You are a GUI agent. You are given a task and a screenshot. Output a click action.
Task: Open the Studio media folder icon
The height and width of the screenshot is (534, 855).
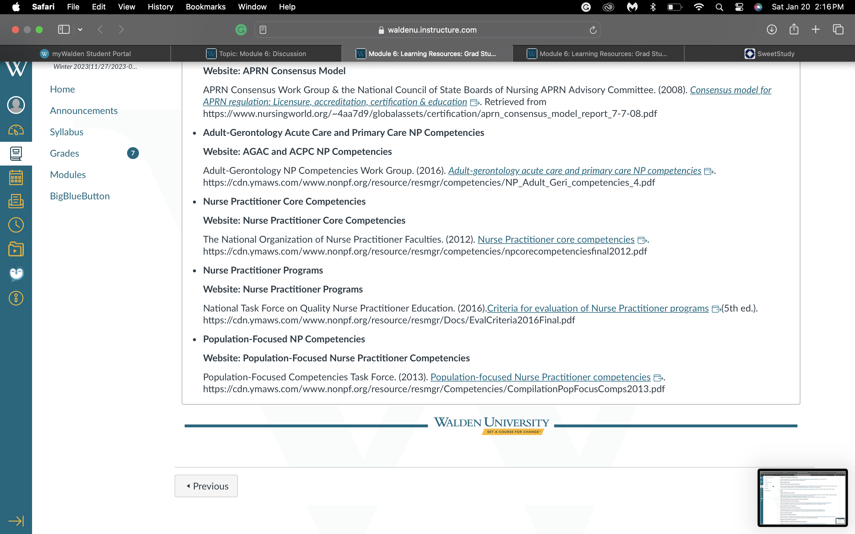[x=16, y=249]
